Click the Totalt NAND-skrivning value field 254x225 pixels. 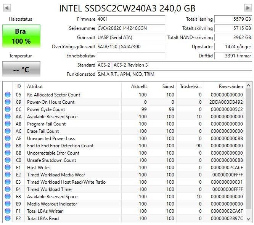point(233,37)
